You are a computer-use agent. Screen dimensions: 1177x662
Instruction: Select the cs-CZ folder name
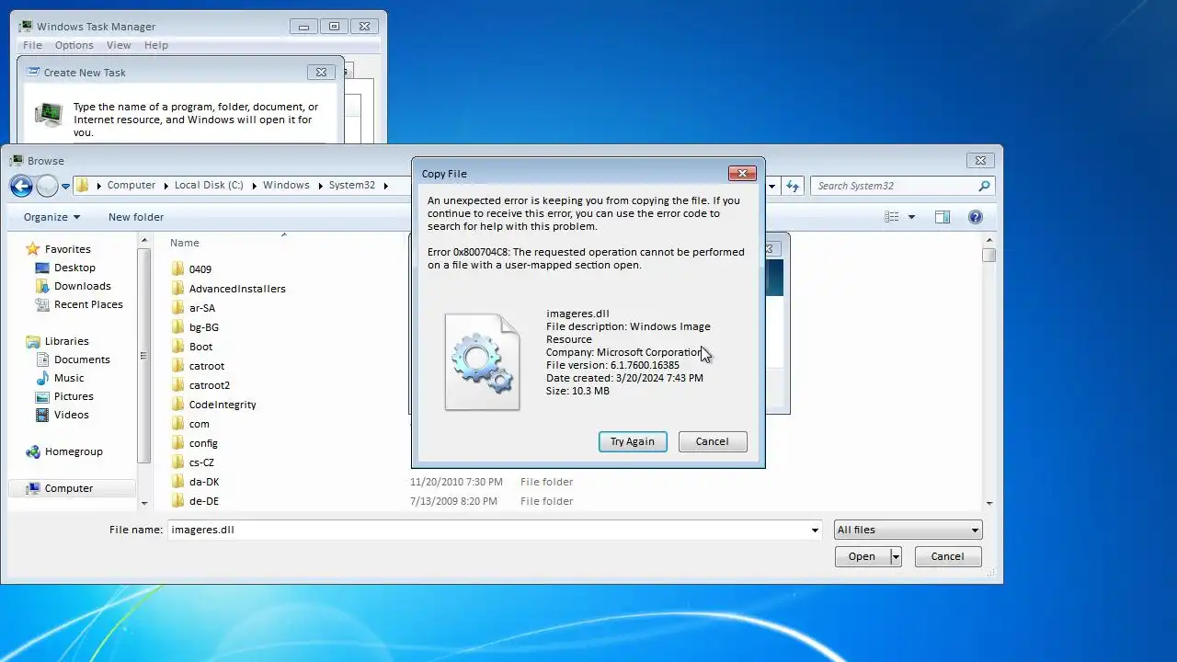pos(201,462)
